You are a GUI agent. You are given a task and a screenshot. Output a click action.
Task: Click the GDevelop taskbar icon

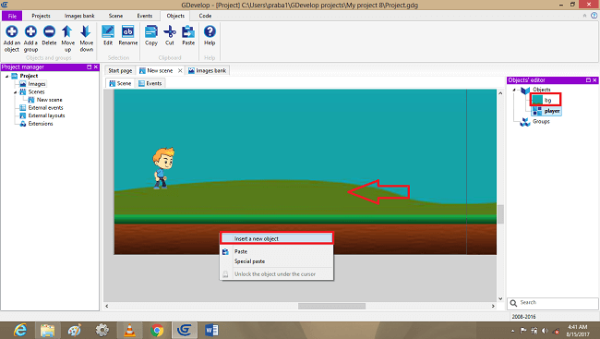(185, 330)
